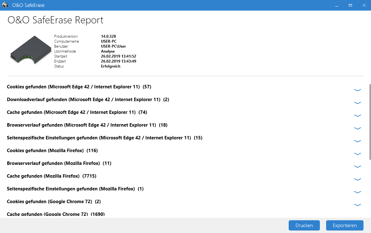Click computer name value "USER-PC"
Viewport: 371px width, 233px height.
(108, 41)
